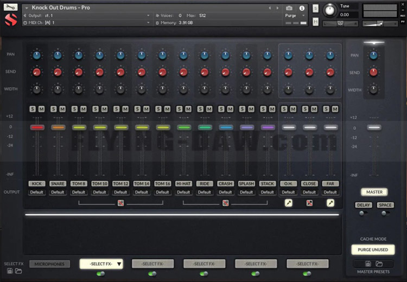Click the SNARE send knob
This screenshot has width=407, height=282.
(58, 72)
